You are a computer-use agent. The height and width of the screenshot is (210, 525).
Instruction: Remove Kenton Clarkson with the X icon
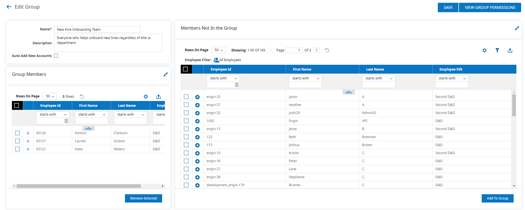point(28,133)
